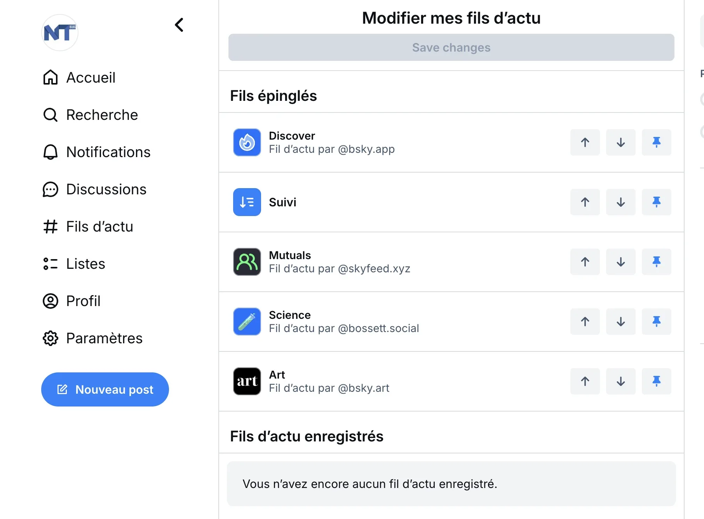
Task: Open the Science feed test tube icon
Action: (x=247, y=322)
